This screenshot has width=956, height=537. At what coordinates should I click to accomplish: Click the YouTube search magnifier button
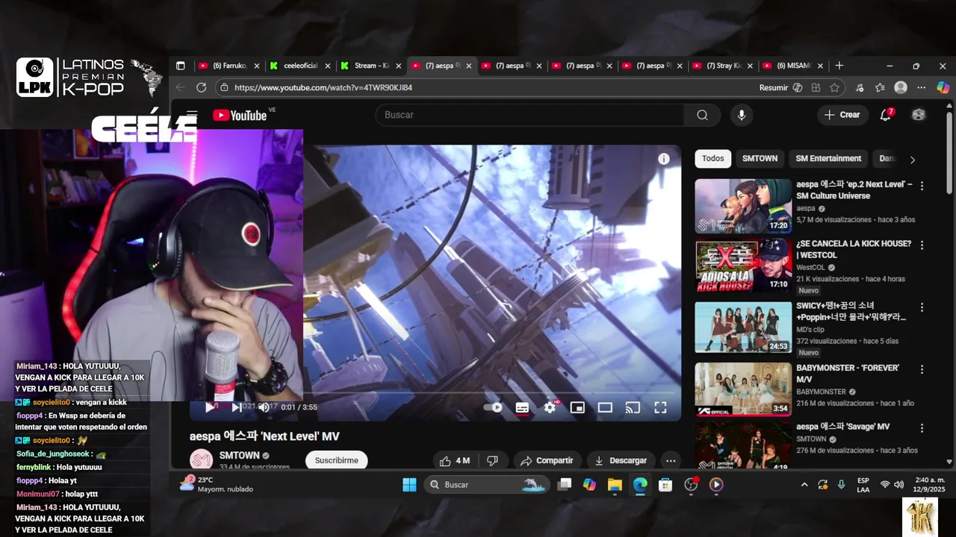pos(702,115)
